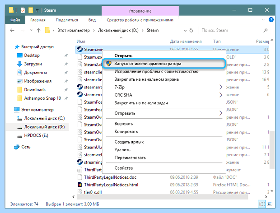Go up one folder level arrow
280x213 pixels.
38,30
